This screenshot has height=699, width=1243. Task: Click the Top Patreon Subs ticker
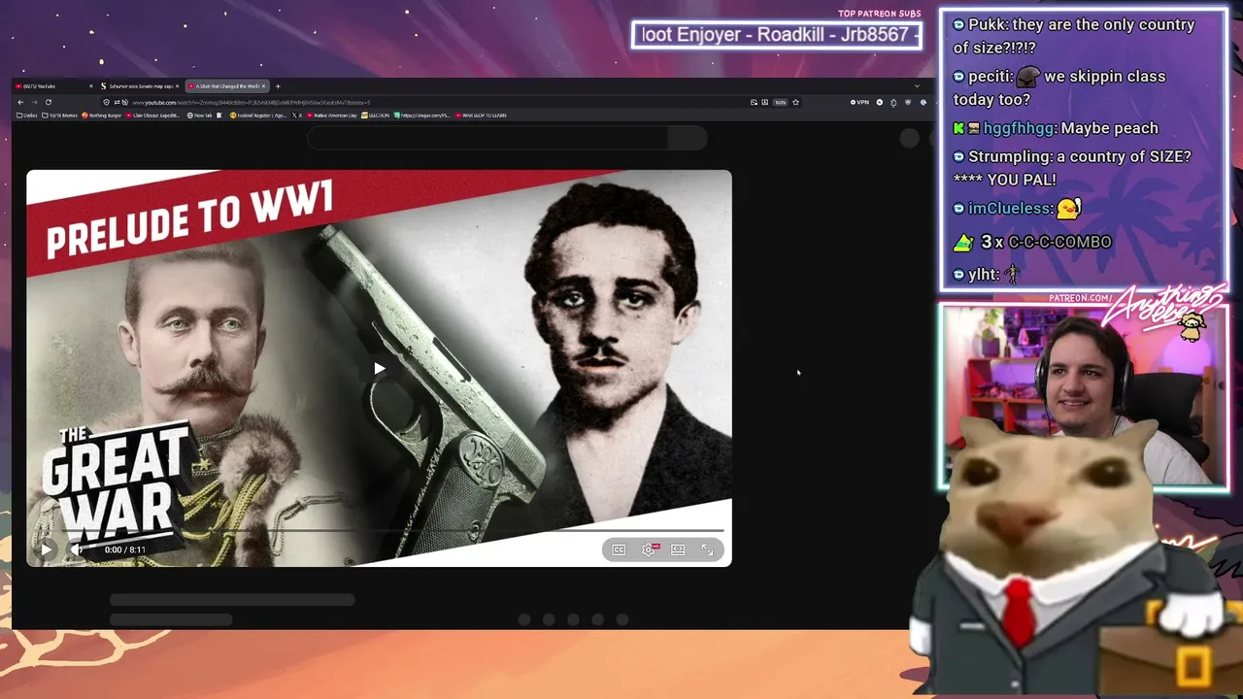(777, 35)
